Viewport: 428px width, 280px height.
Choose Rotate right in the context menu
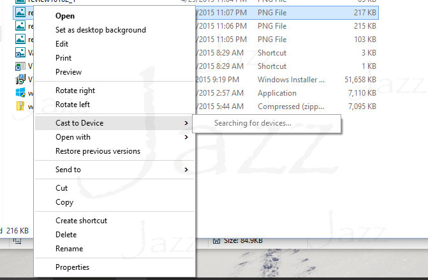click(x=75, y=91)
